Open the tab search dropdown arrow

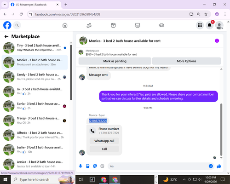point(5,5)
